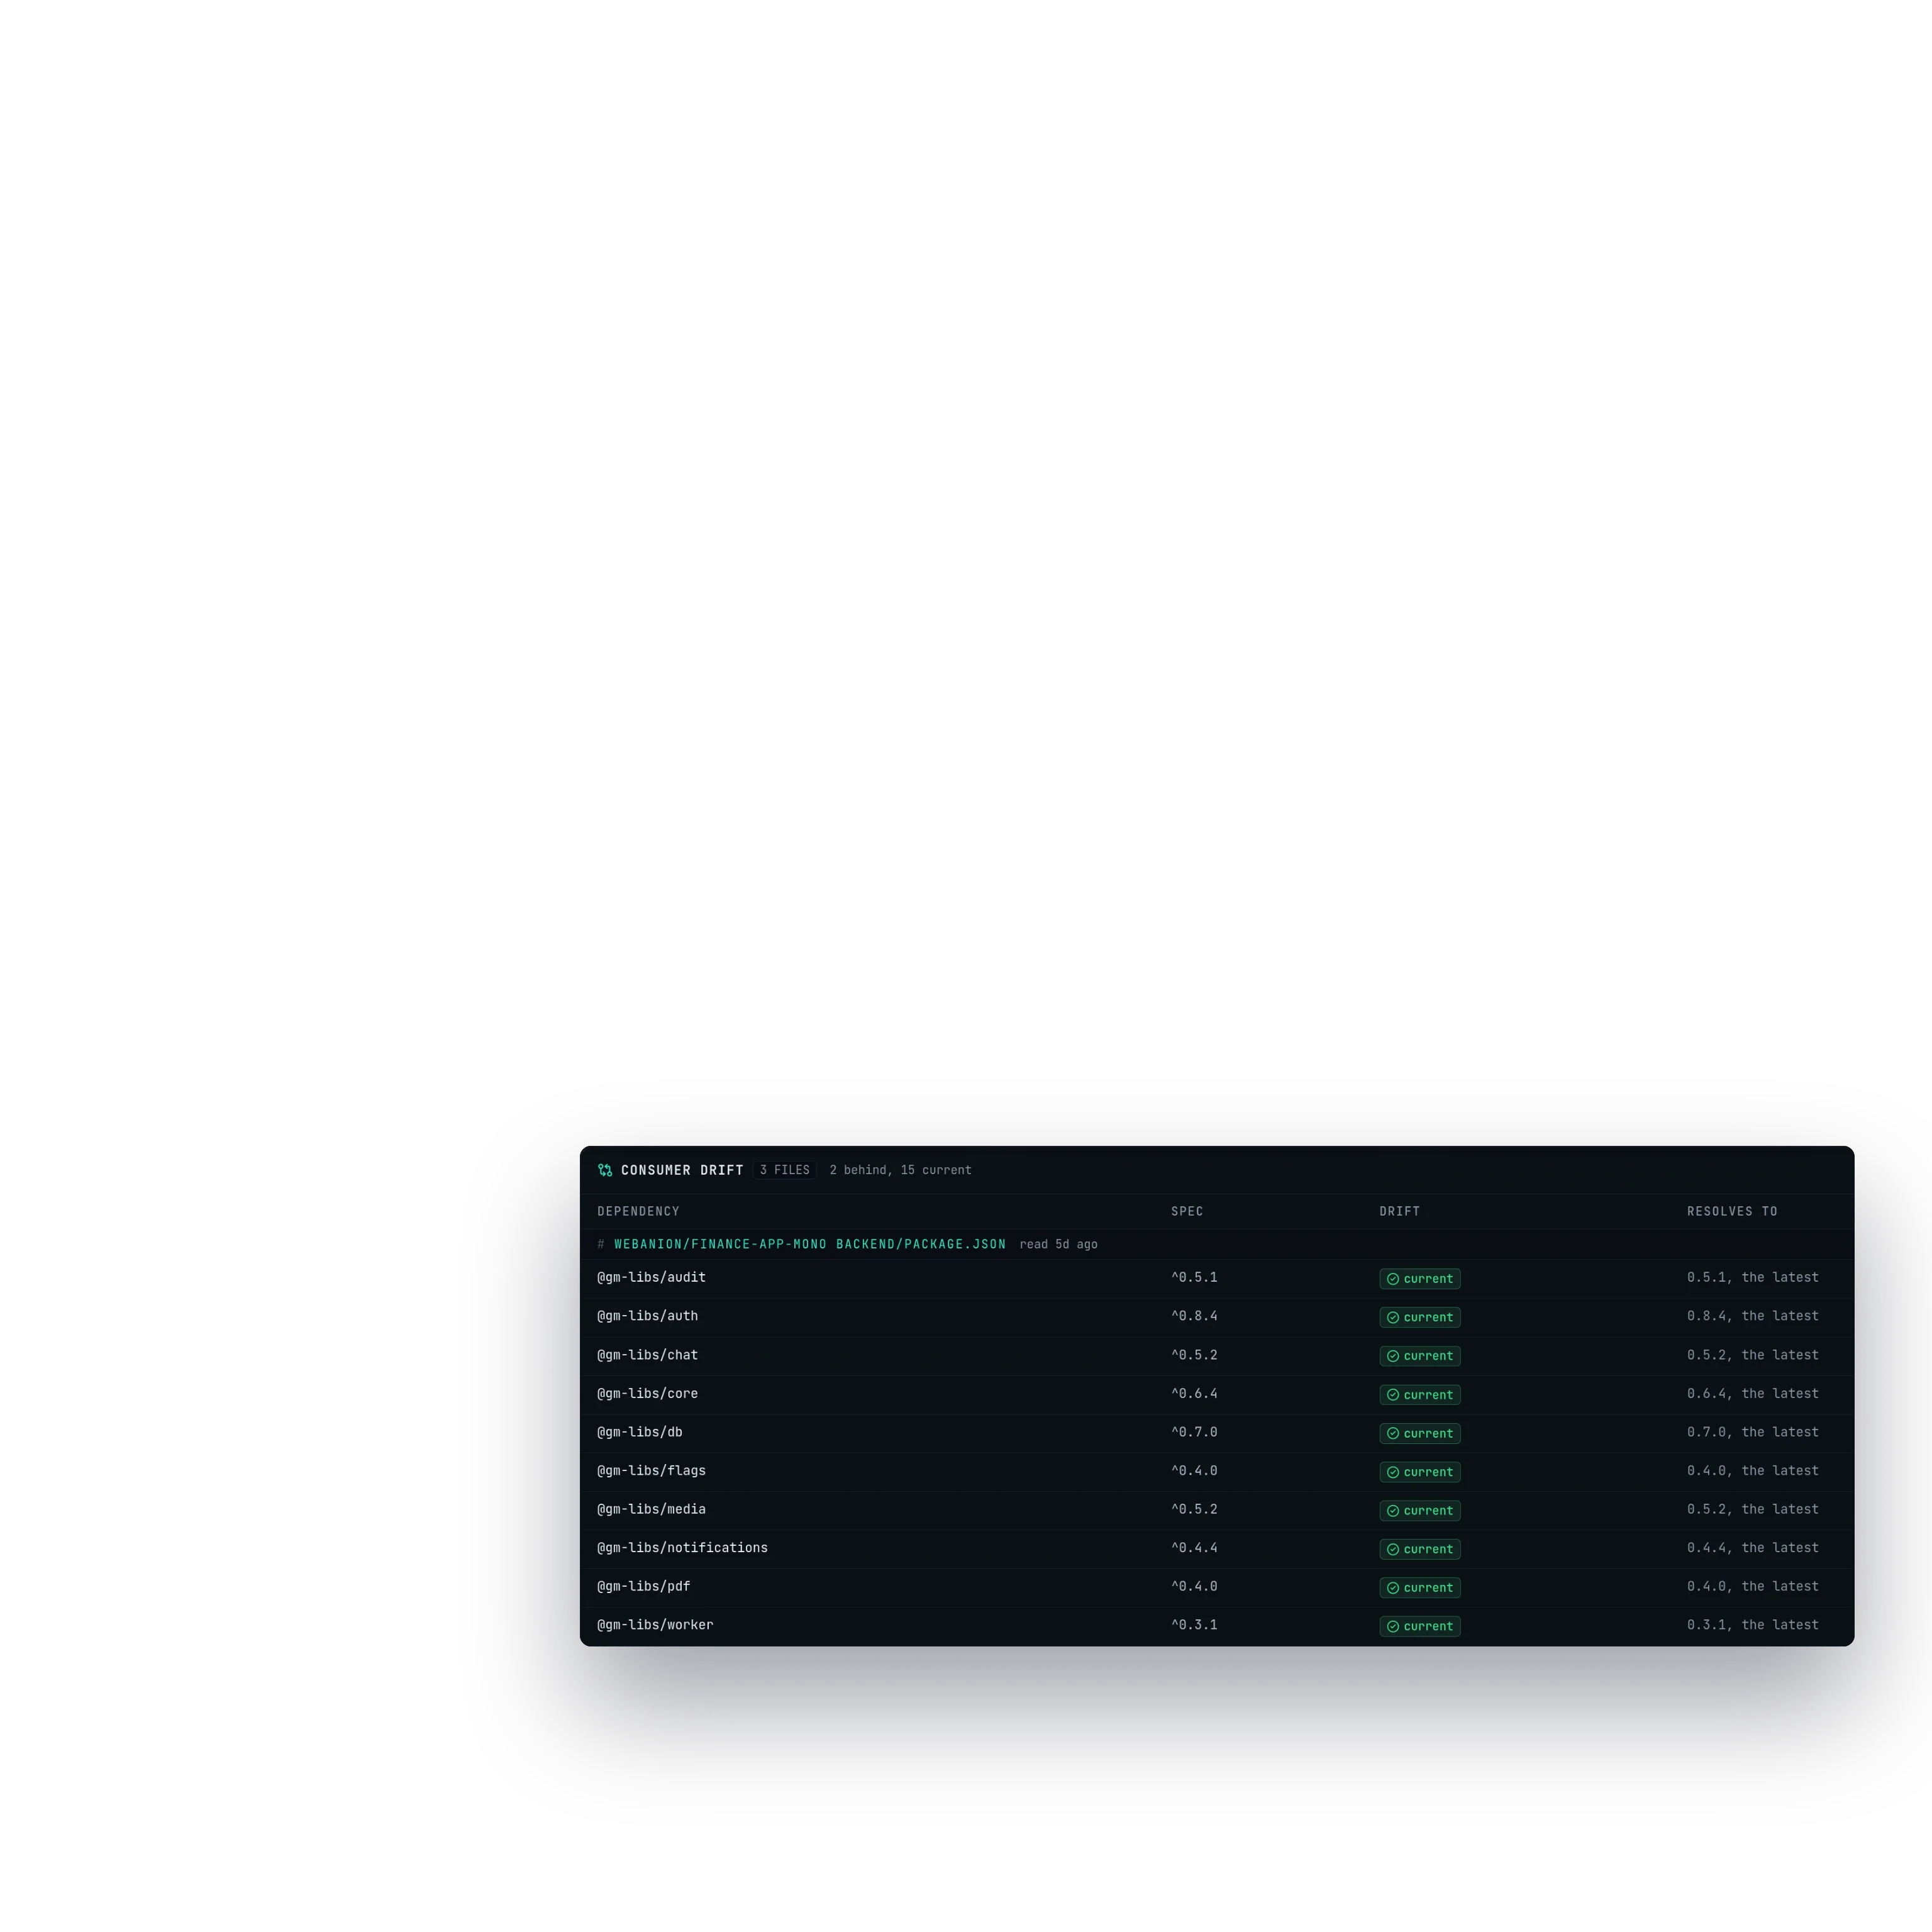Click current badge for @gm-libs/db
Image resolution: width=1932 pixels, height=1932 pixels.
[x=1420, y=1433]
